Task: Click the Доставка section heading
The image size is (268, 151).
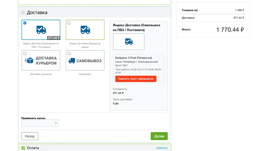Action: [37, 13]
